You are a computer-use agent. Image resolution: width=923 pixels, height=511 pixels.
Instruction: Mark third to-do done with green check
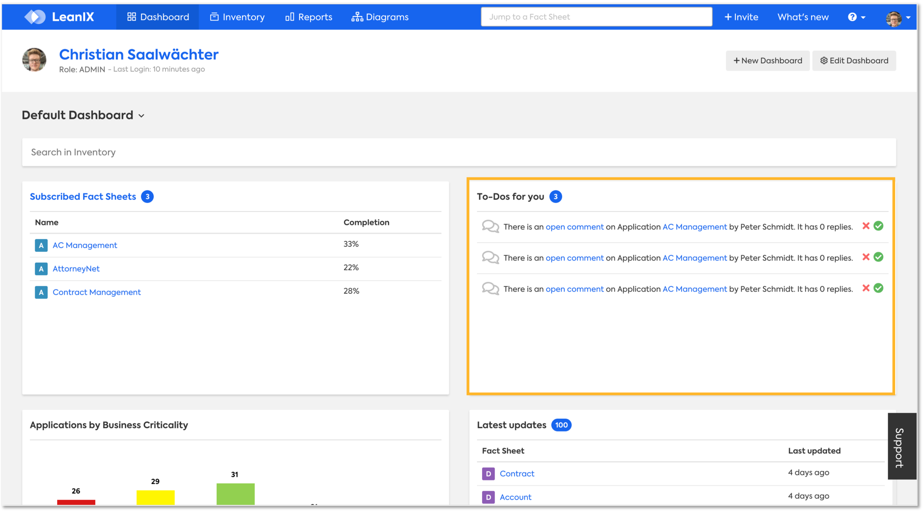coord(878,288)
